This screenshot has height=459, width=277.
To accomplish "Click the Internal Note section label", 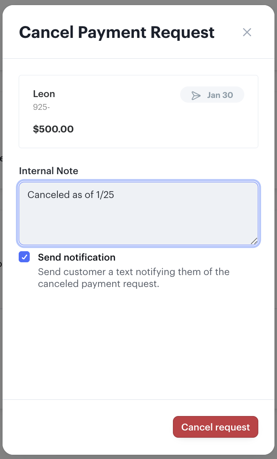I will [48, 171].
